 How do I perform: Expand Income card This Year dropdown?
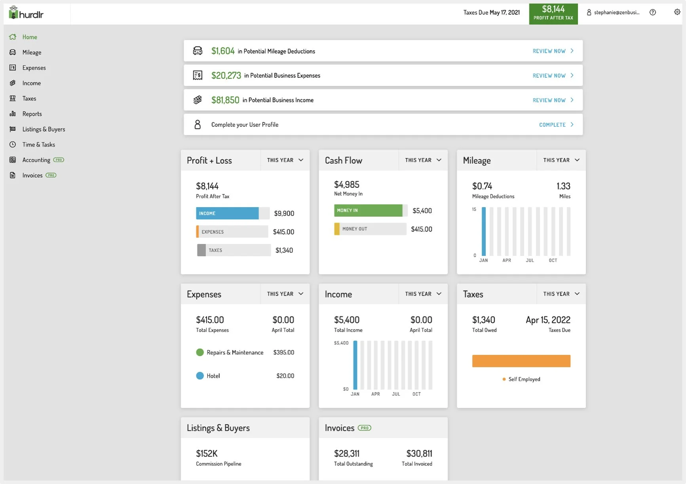point(423,294)
